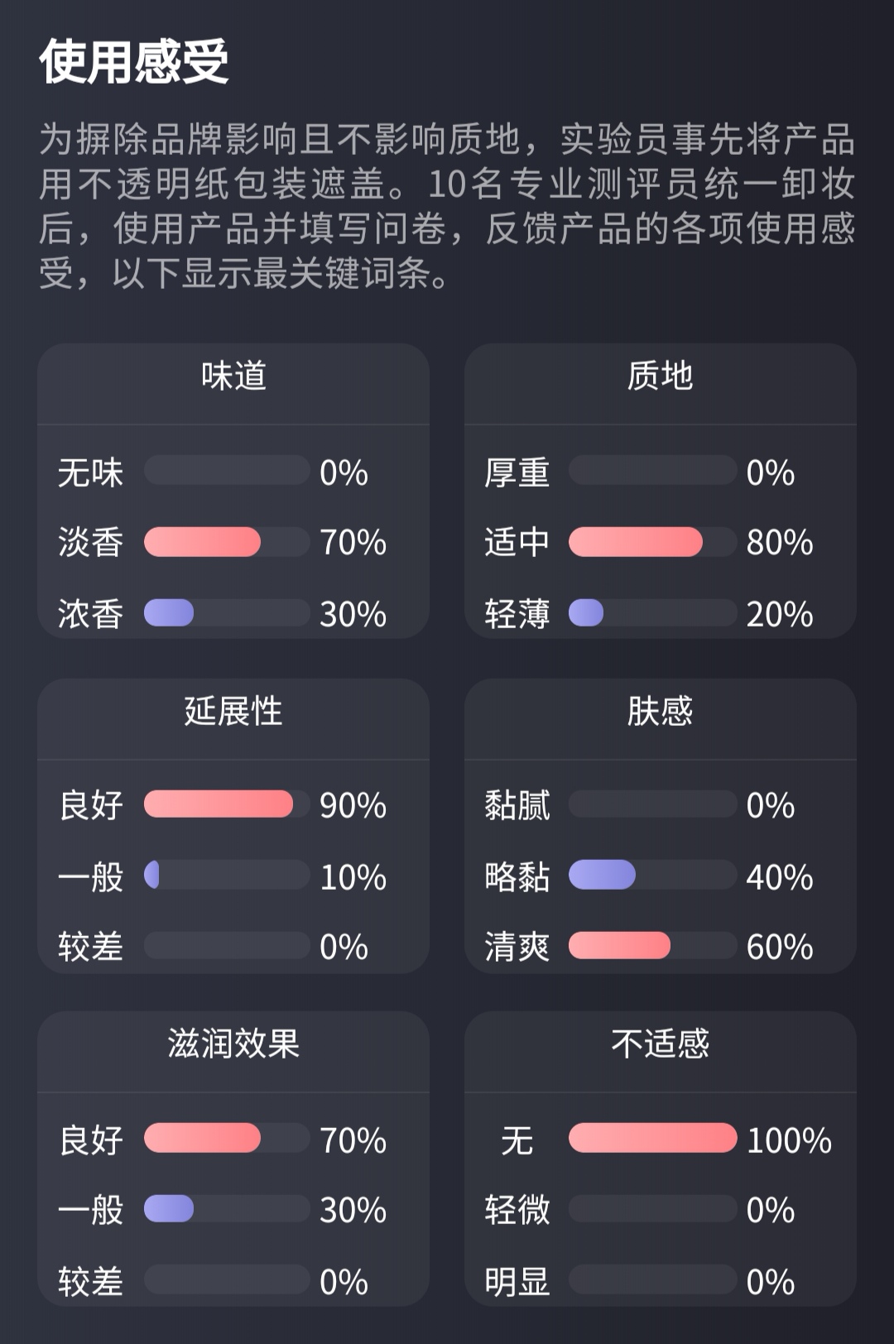Select the 延展性 良好 90% bar
The height and width of the screenshot is (1344, 894).
click(x=227, y=804)
